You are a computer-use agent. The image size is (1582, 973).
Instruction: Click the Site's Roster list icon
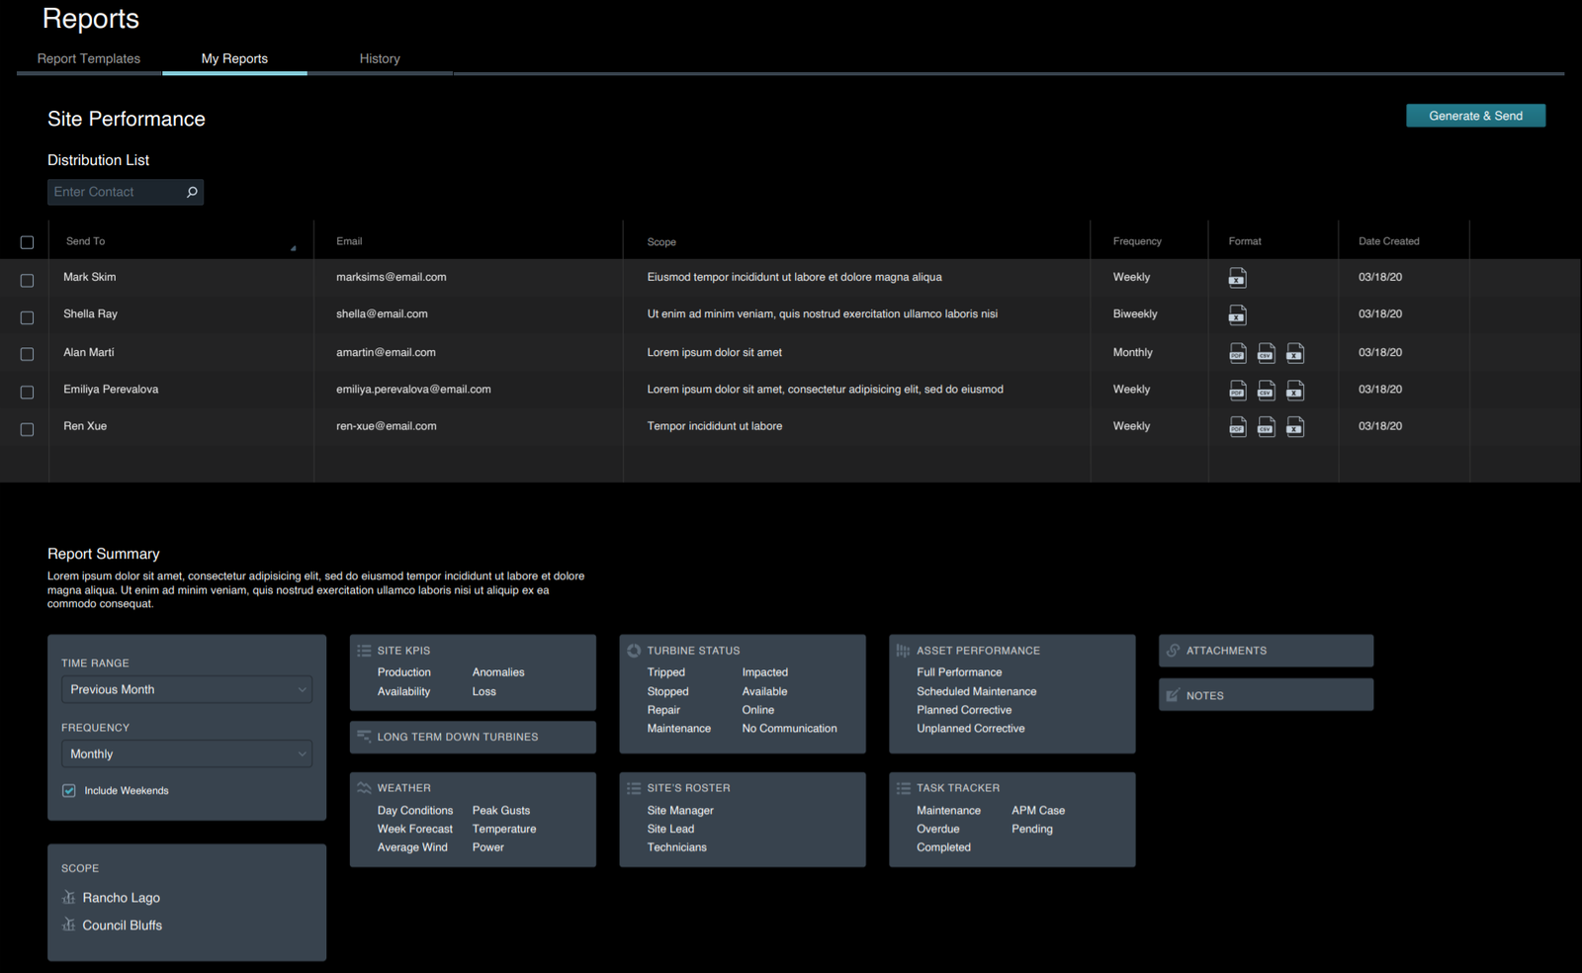[634, 788]
